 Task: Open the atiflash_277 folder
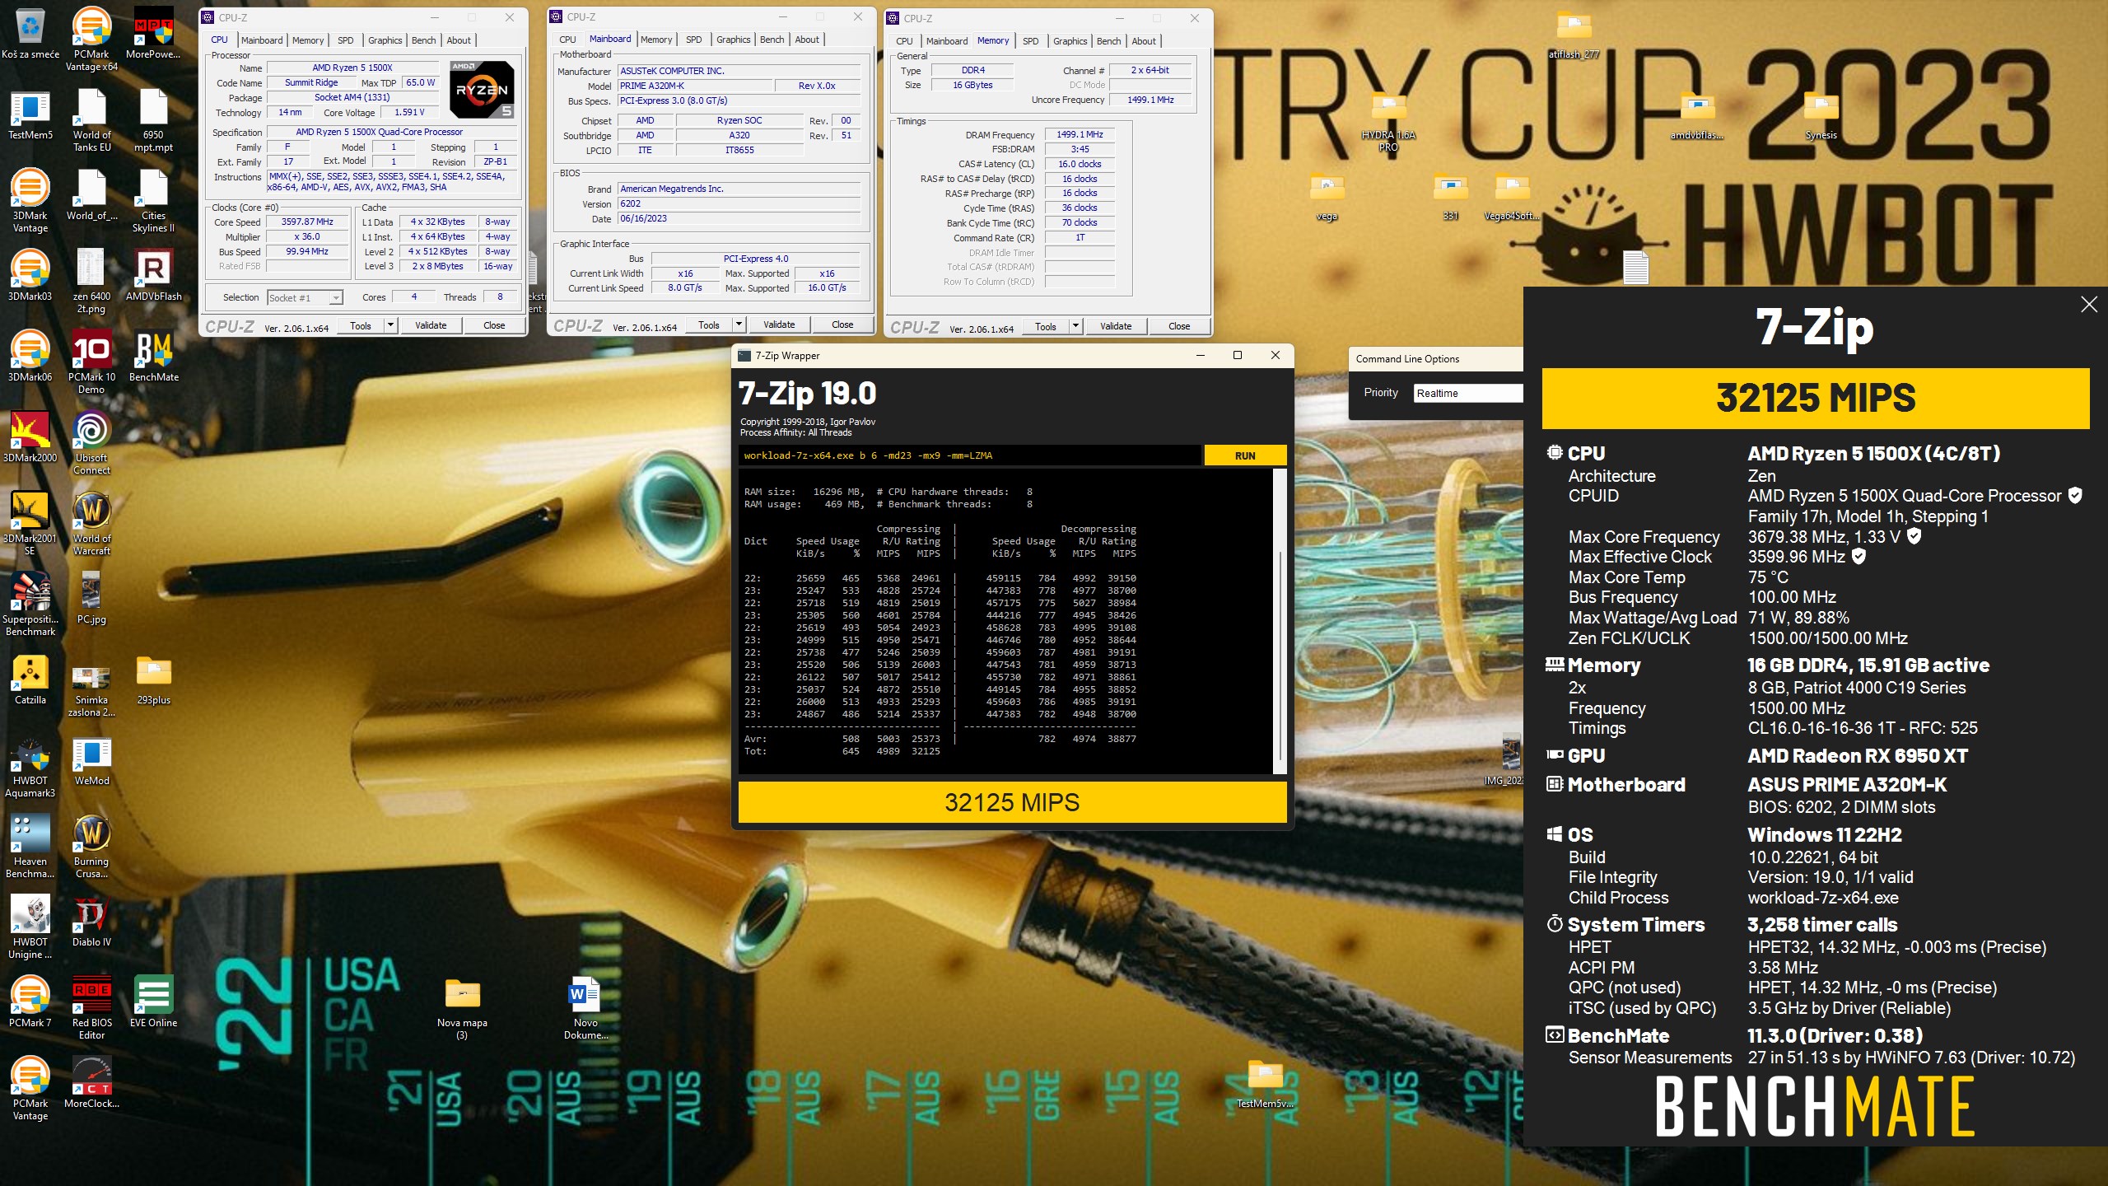pos(1574,37)
